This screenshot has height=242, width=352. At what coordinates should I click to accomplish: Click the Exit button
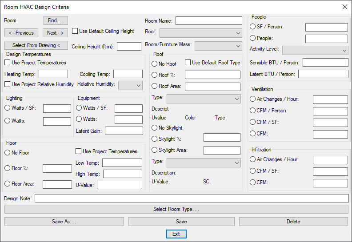tap(176, 234)
